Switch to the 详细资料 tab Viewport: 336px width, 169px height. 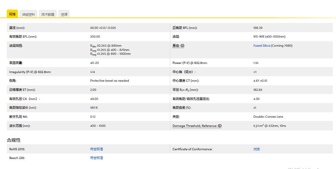tap(28, 14)
